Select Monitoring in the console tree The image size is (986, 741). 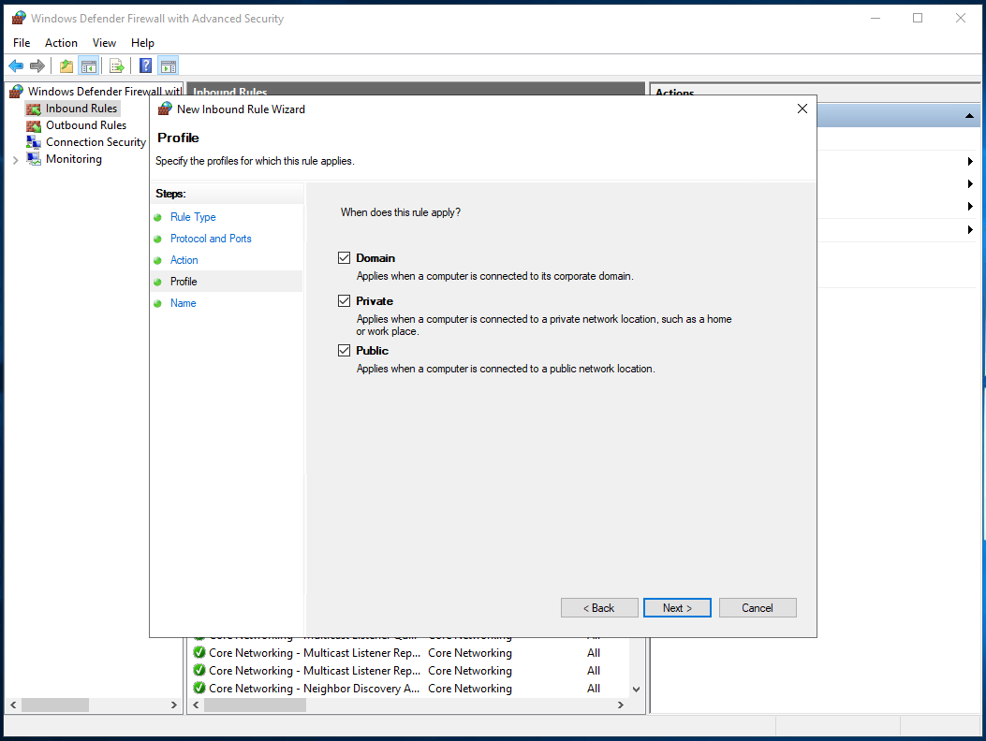pyautogui.click(x=74, y=159)
